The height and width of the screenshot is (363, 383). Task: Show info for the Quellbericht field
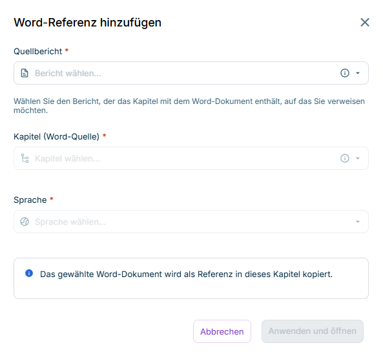point(345,73)
